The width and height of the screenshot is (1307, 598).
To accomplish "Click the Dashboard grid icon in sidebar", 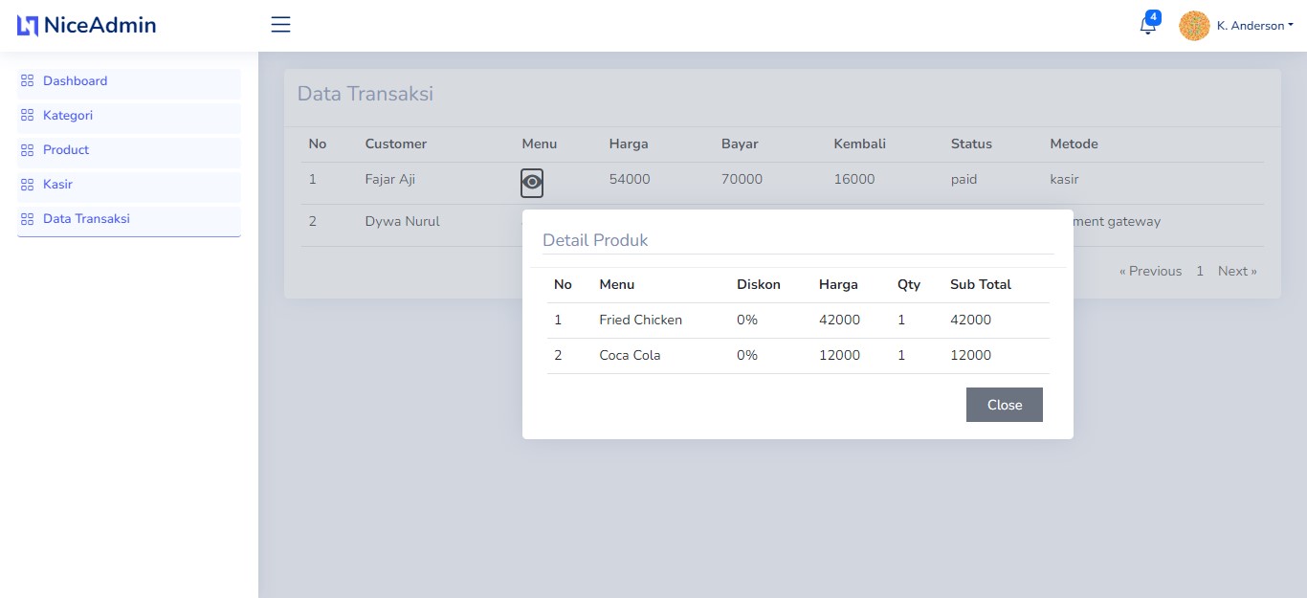I will (x=29, y=80).
